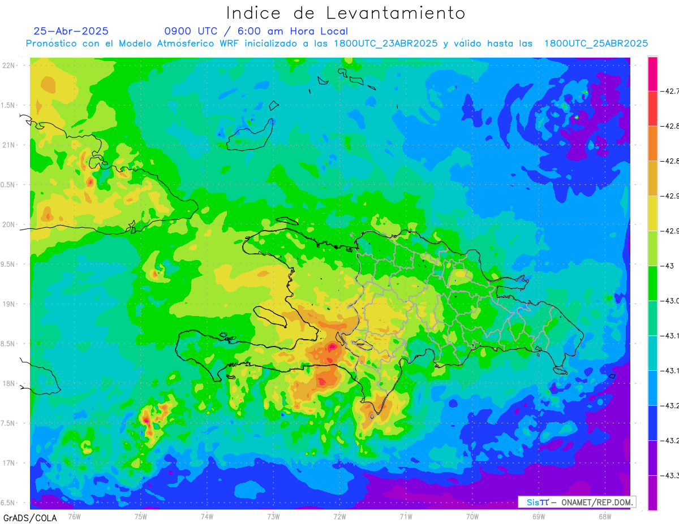Click the '0900 UTC / 6:00 am Hora Local' label

pyautogui.click(x=256, y=31)
